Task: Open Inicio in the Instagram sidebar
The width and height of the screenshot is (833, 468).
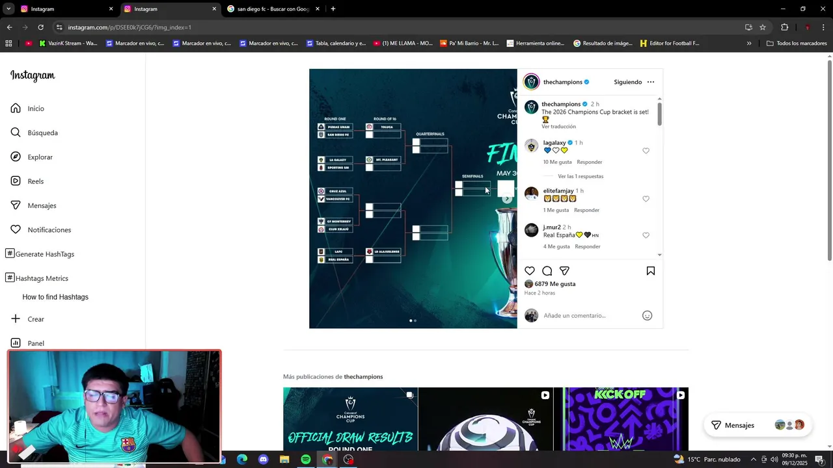Action: 27,109
